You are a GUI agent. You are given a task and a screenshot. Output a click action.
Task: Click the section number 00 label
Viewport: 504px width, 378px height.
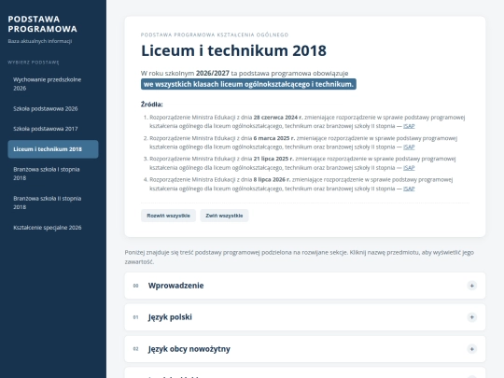pos(135,286)
